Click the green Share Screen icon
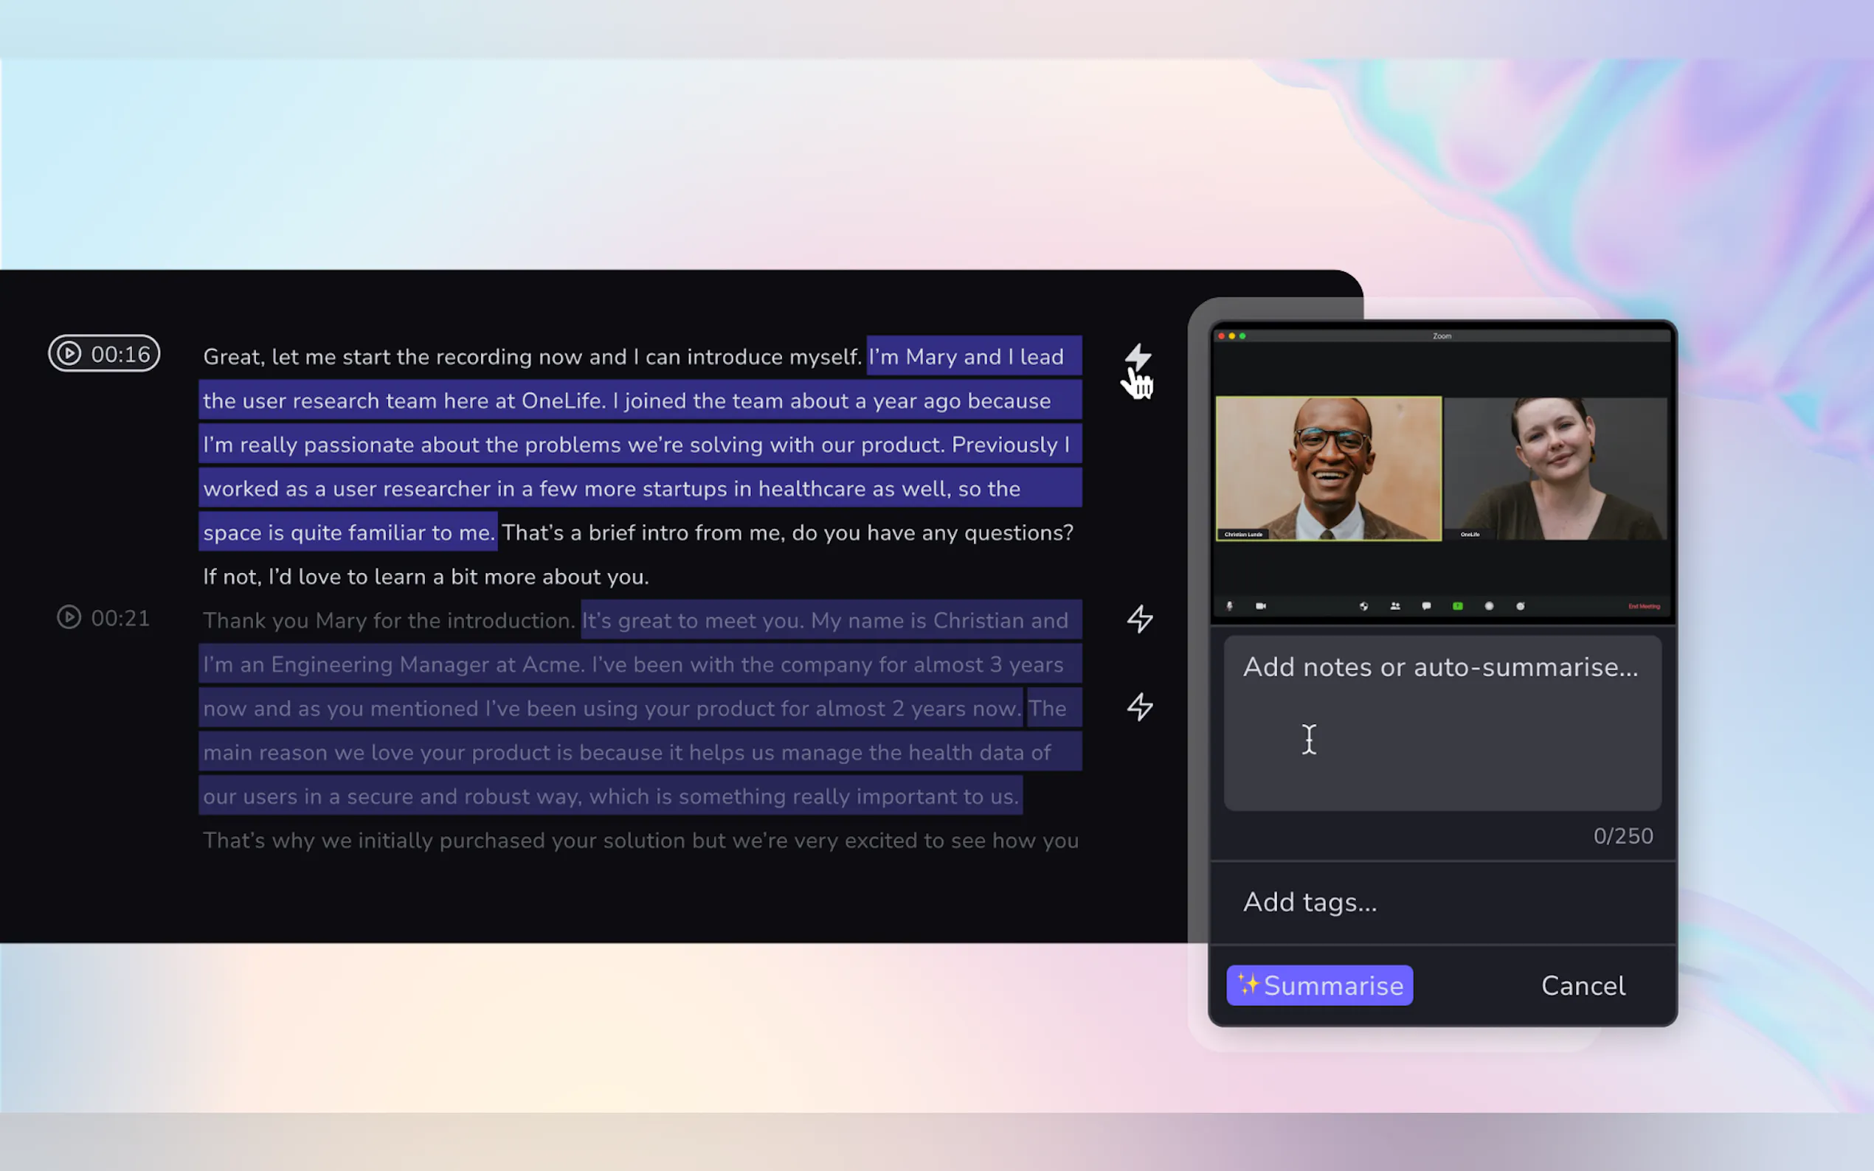 click(x=1457, y=606)
